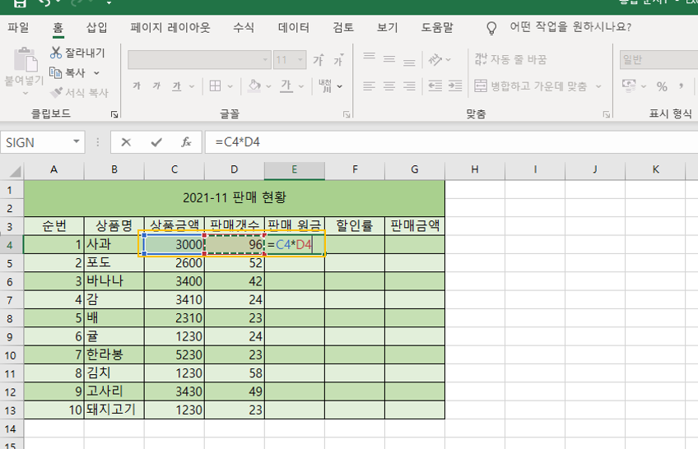Click Copy (복사) button

pyautogui.click(x=67, y=72)
